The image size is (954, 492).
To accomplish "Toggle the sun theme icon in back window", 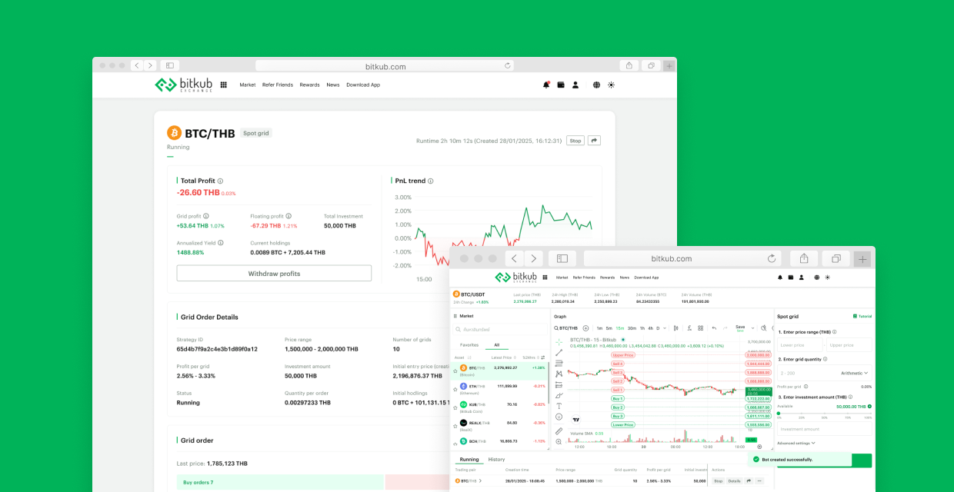I will coord(611,85).
